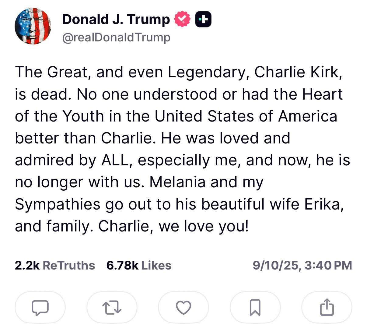Like the post with the heart icon
The height and width of the screenshot is (335, 367).
tap(183, 307)
